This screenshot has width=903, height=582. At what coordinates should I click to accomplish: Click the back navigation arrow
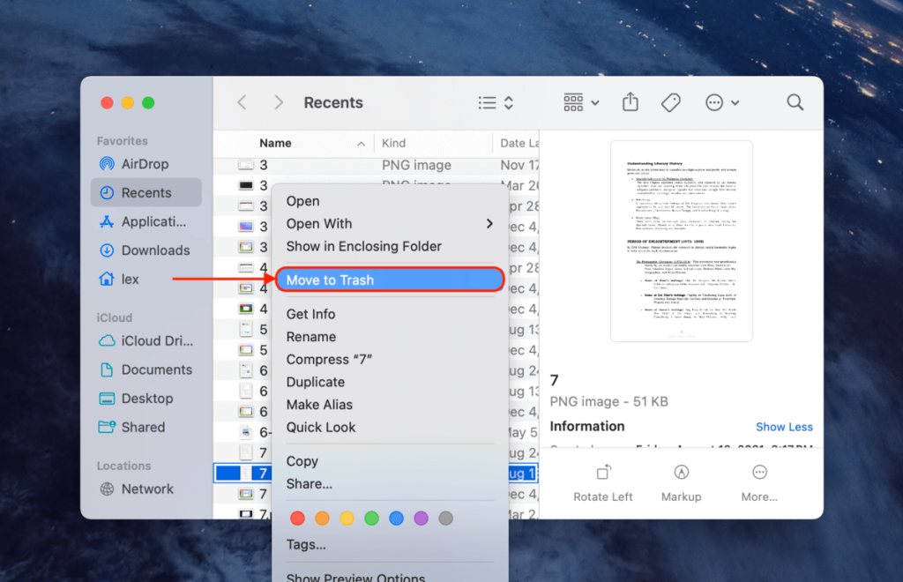click(x=241, y=102)
